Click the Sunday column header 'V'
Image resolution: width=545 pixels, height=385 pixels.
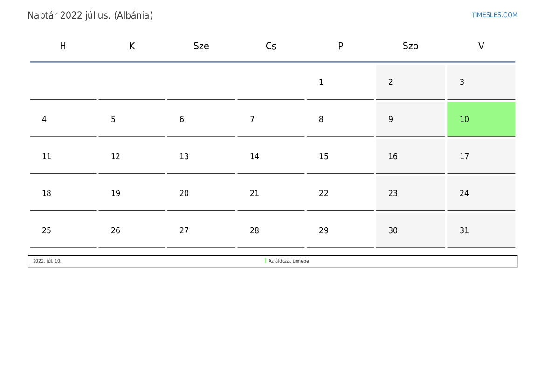coord(481,46)
